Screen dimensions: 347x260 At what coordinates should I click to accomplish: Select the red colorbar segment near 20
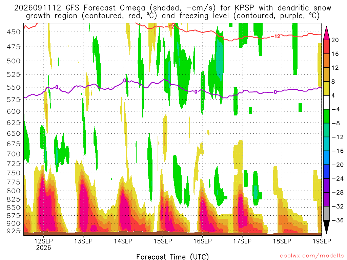[x=326, y=47]
